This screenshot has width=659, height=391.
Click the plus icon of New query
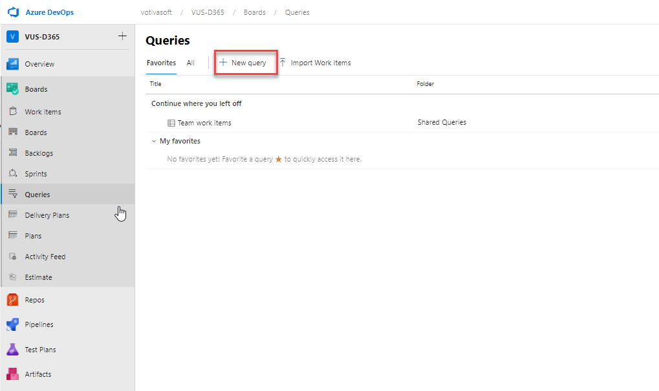[223, 63]
